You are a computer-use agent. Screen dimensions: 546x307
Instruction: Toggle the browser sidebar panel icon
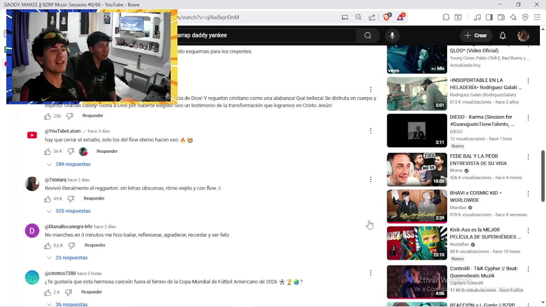(x=489, y=17)
